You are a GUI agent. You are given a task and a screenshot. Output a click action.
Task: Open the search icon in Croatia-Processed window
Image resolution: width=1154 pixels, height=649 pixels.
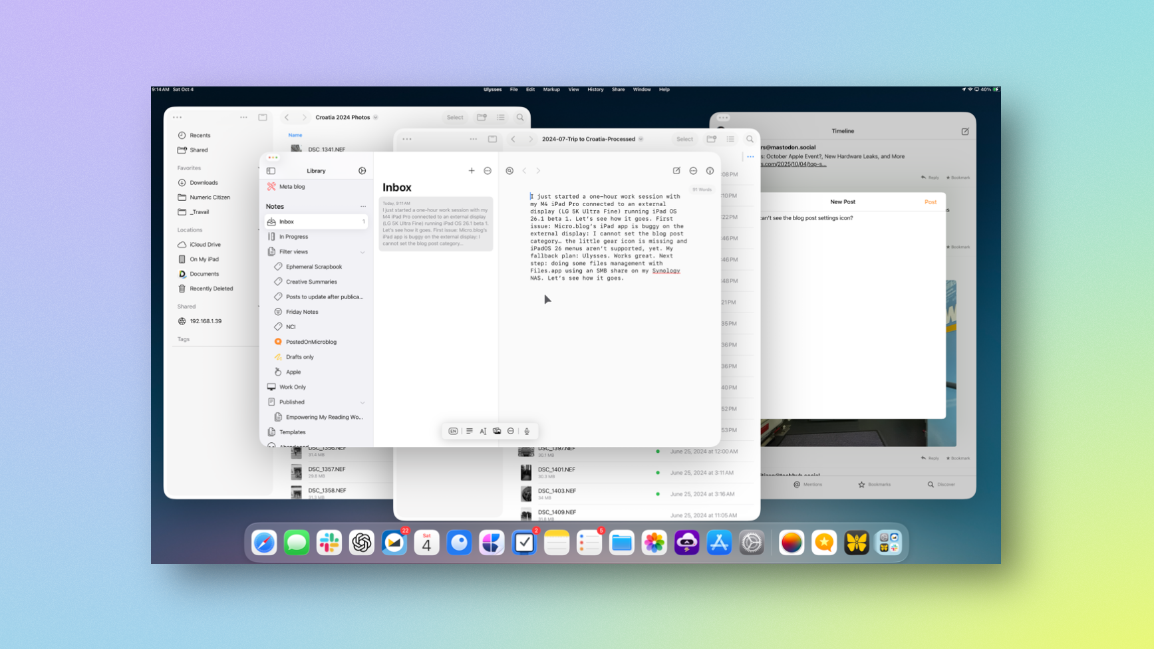pos(750,139)
